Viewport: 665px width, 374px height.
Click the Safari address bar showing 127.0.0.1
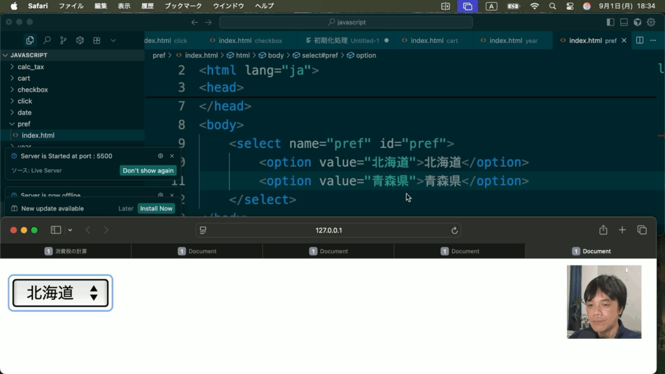click(x=329, y=231)
